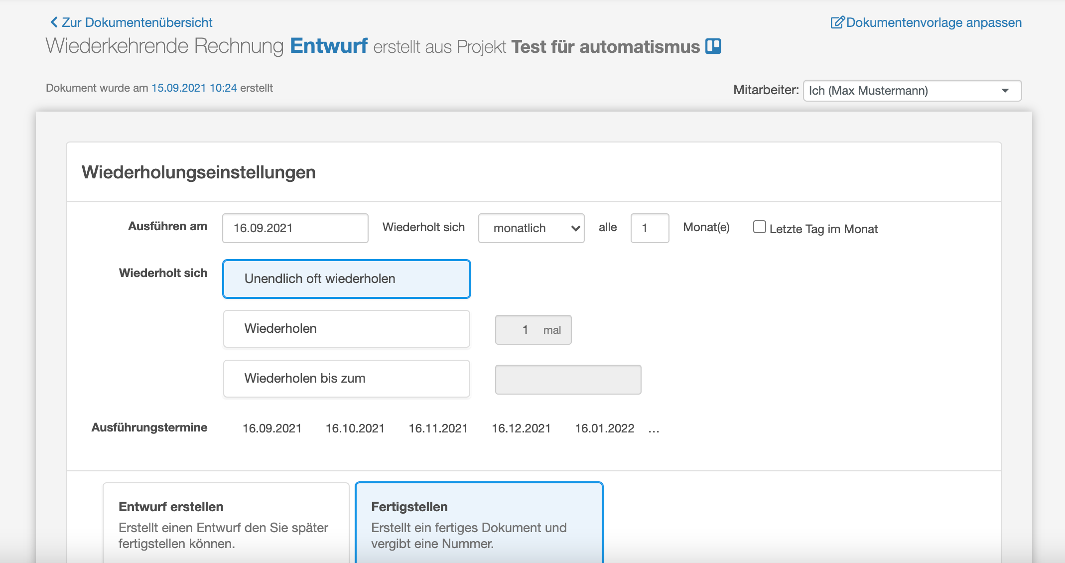Open the Mitarbeiter dropdown
This screenshot has width=1065, height=563.
pos(912,91)
